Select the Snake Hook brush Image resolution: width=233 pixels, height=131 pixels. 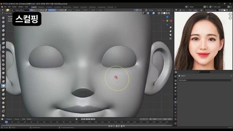tap(3, 90)
